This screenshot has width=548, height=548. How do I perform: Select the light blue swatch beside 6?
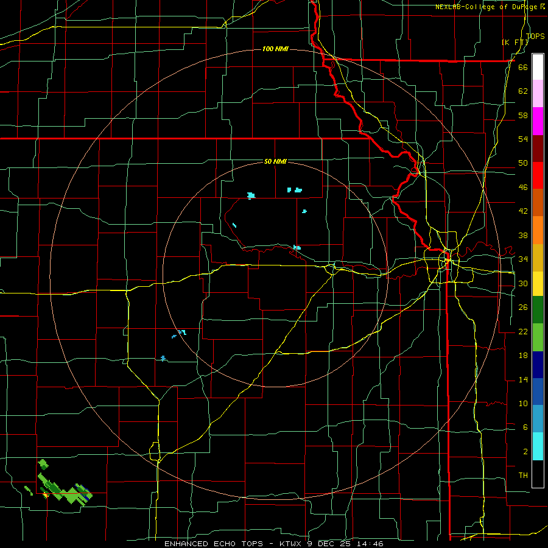[538, 419]
